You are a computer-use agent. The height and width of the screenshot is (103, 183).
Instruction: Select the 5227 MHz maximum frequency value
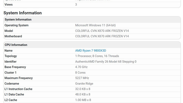point(82,78)
